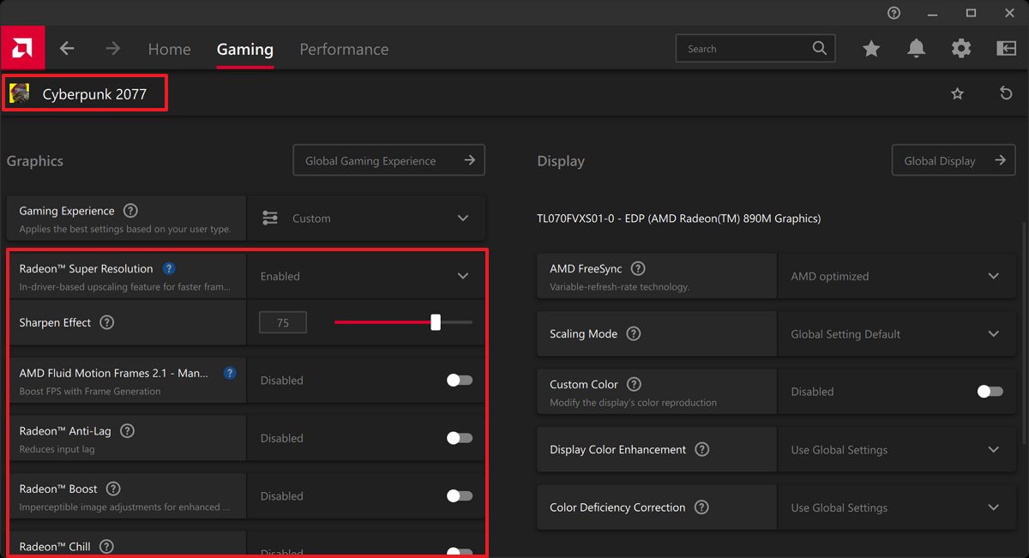Open the Radeon Super Resolution help tooltip
The height and width of the screenshot is (558, 1029).
169,268
